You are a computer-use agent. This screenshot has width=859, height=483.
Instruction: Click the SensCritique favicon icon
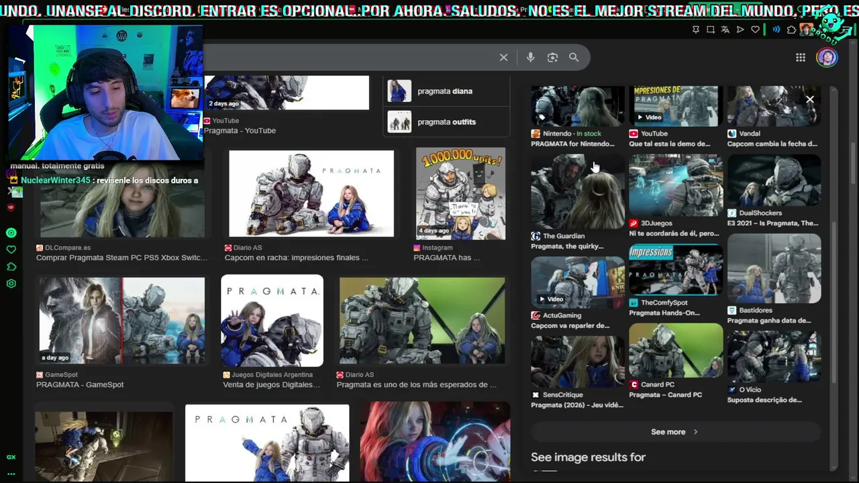[x=536, y=395]
